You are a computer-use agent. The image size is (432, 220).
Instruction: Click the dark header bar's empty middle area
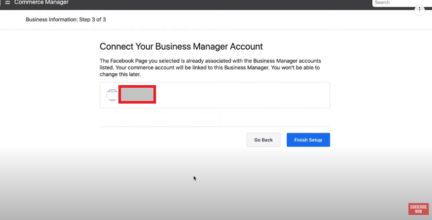220,3
